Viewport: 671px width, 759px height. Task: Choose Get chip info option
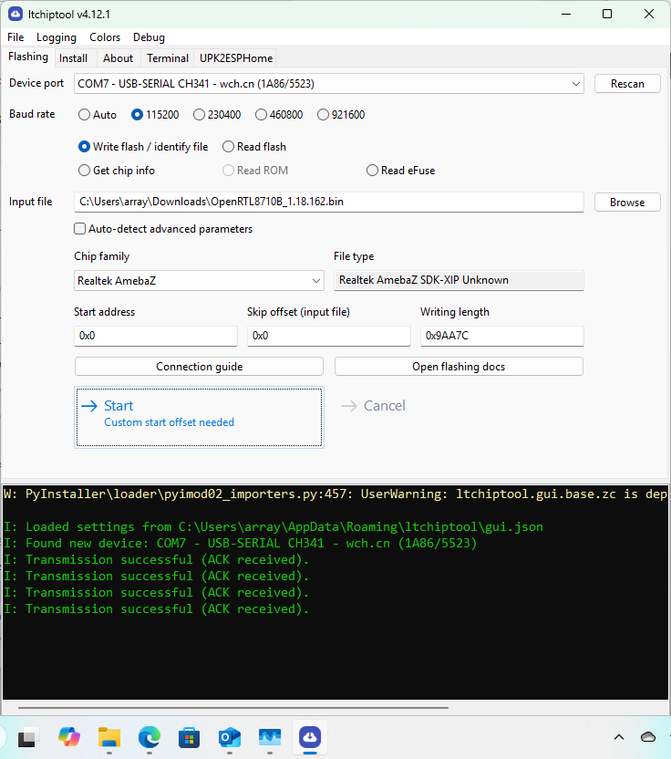pyautogui.click(x=116, y=171)
